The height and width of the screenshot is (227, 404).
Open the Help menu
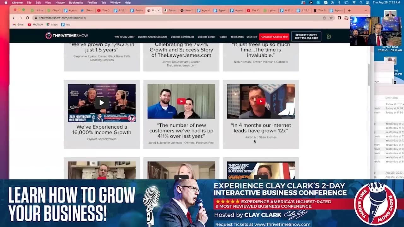pyautogui.click(x=128, y=3)
